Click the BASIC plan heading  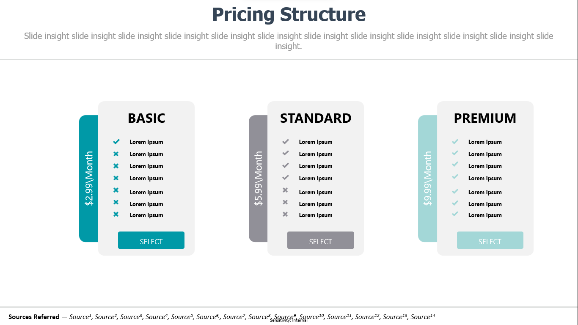(x=146, y=118)
